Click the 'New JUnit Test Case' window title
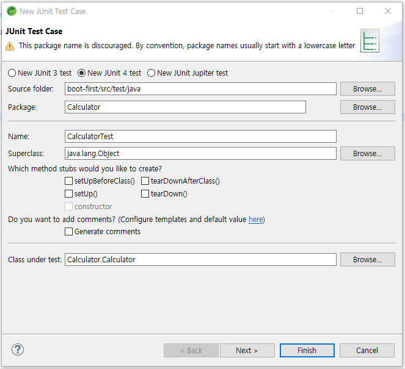The image size is (405, 369). tap(53, 12)
